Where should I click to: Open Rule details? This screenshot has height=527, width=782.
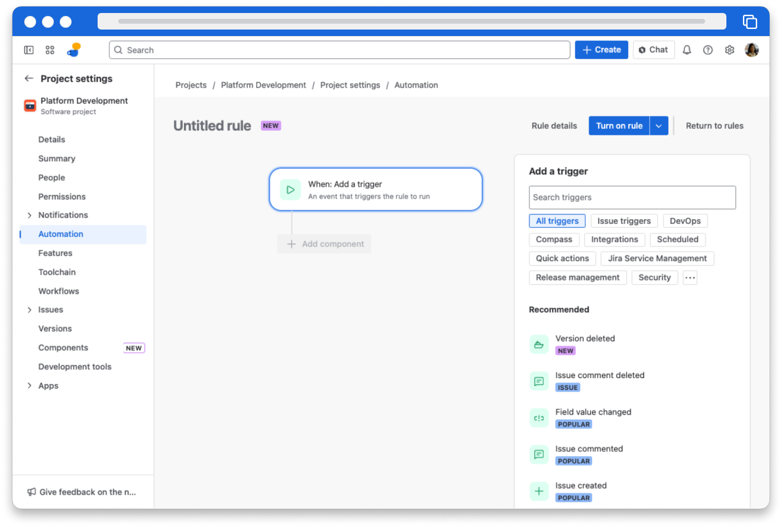[x=554, y=126]
